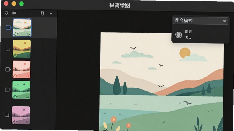The width and height of the screenshot is (234, 131).
Task: Click the pin-shaped icon in sidebar toolbar
Action: [6, 13]
